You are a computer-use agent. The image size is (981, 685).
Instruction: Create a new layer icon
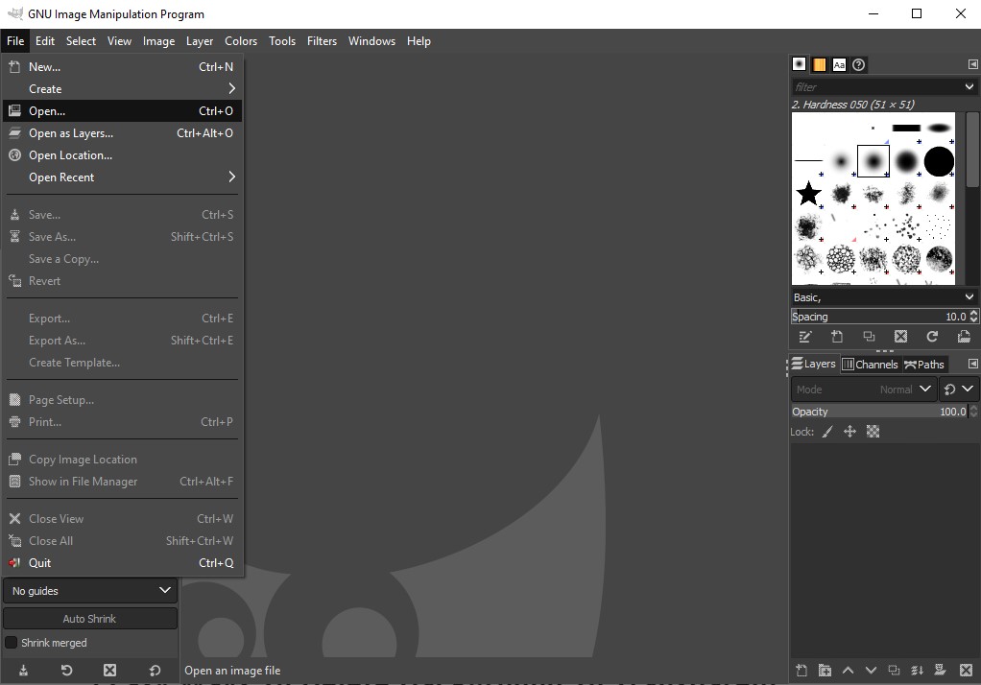[x=801, y=670]
